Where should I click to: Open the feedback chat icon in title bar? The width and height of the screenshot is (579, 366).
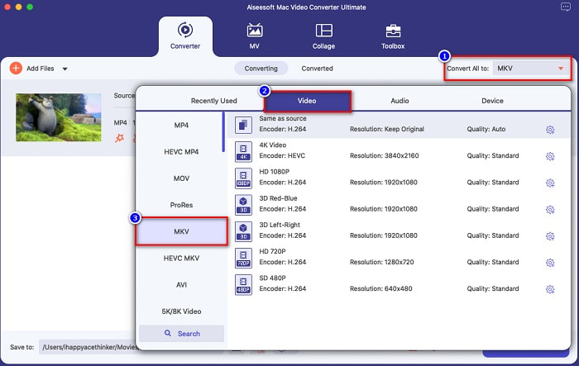click(565, 7)
